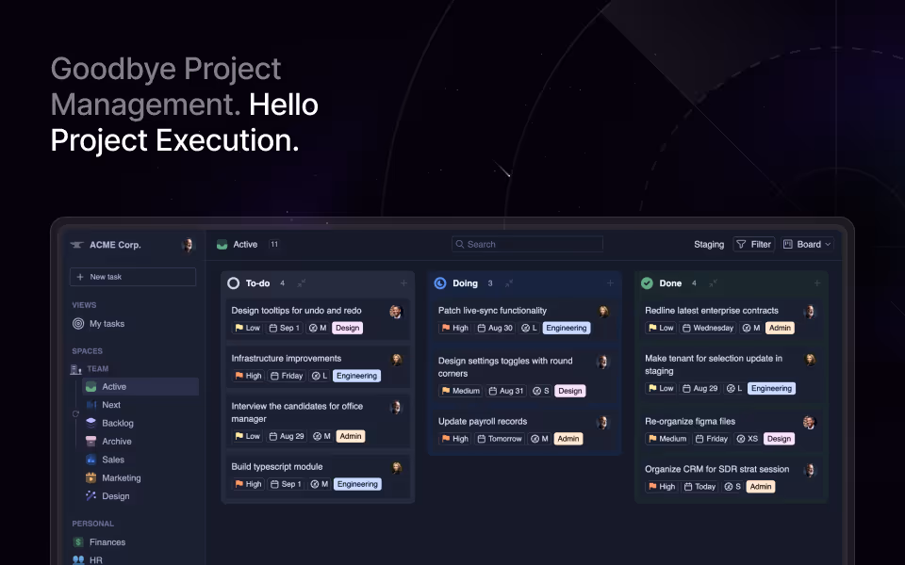Click size L on Patch live-sync card
This screenshot has height=565, width=905.
(529, 328)
